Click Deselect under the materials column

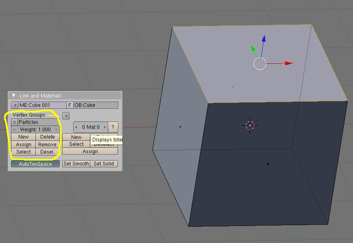tap(104, 145)
